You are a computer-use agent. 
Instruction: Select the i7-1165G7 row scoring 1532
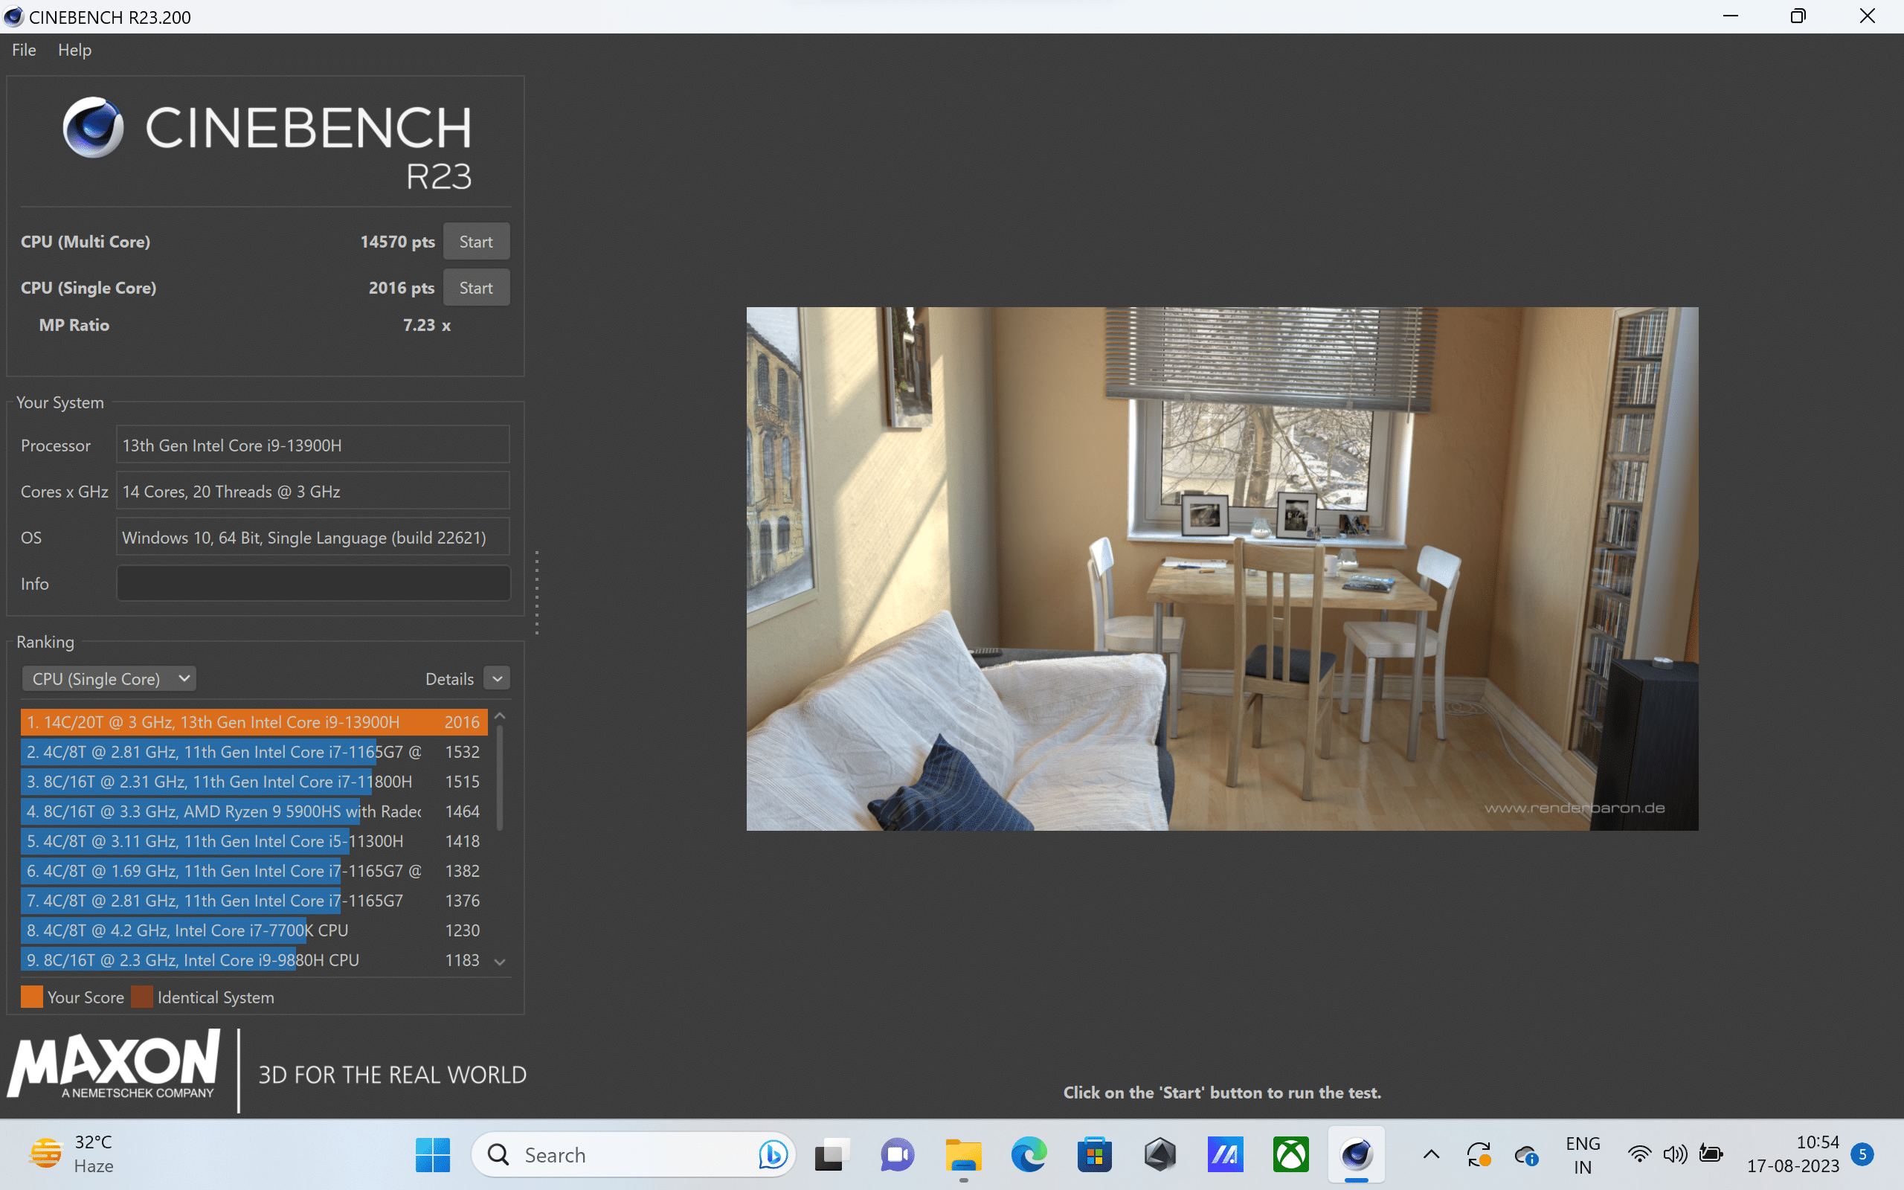[254, 752]
